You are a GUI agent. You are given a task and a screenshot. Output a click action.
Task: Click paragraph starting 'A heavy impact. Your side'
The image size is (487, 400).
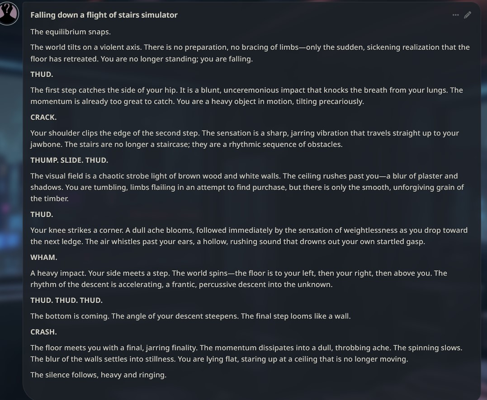[239, 279]
